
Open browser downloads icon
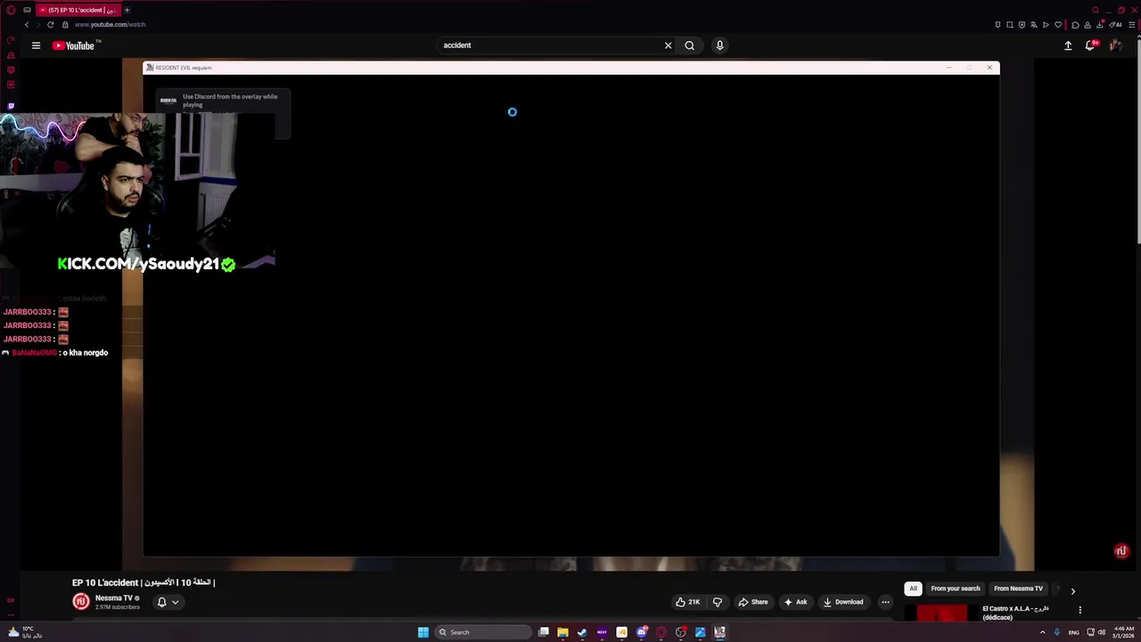tap(1099, 25)
